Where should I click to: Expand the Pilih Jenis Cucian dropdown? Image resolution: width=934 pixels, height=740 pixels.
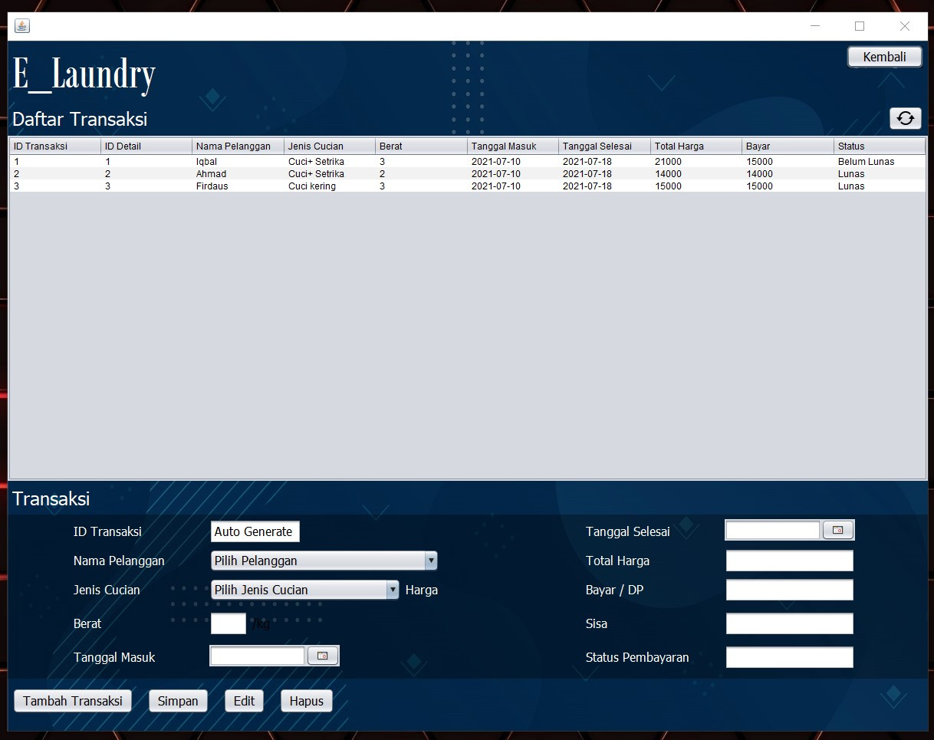point(393,590)
